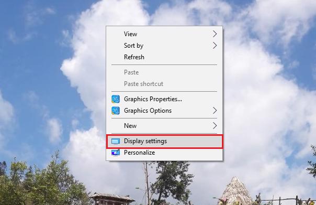
Task: Open the View menu entry
Action: [164, 34]
